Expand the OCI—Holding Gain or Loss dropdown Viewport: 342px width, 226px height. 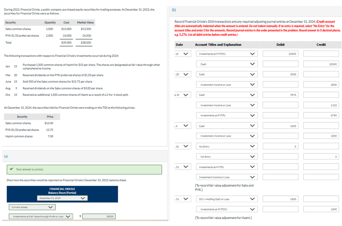252,199
